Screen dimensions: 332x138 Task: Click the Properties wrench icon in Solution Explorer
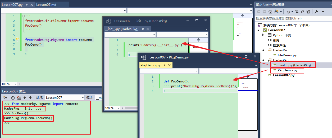[316, 12]
